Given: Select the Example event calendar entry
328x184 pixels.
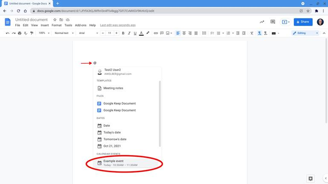Looking at the screenshot, I should 127,163.
